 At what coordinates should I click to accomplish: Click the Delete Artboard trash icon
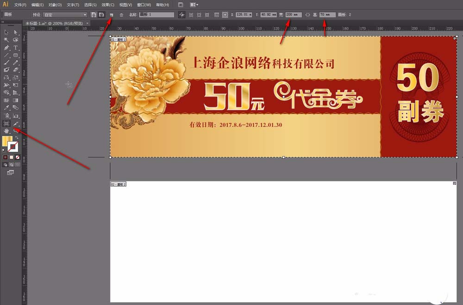(x=121, y=15)
